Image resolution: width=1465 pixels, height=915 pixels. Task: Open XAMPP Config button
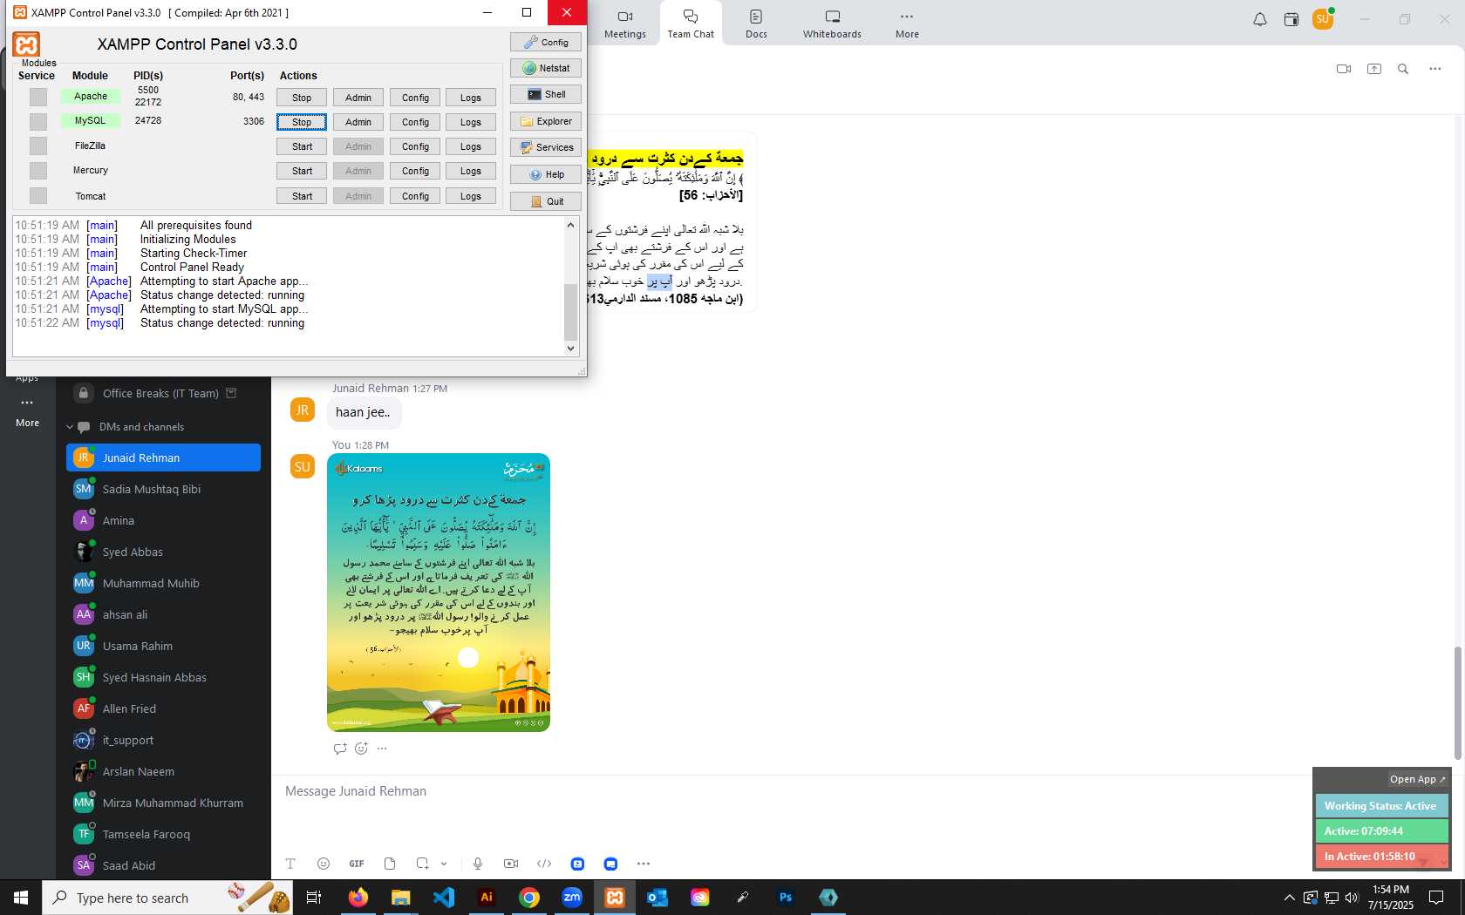545,42
